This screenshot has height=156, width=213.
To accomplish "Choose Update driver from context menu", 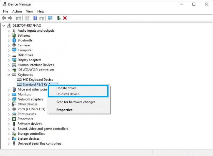I will (x=66, y=88).
